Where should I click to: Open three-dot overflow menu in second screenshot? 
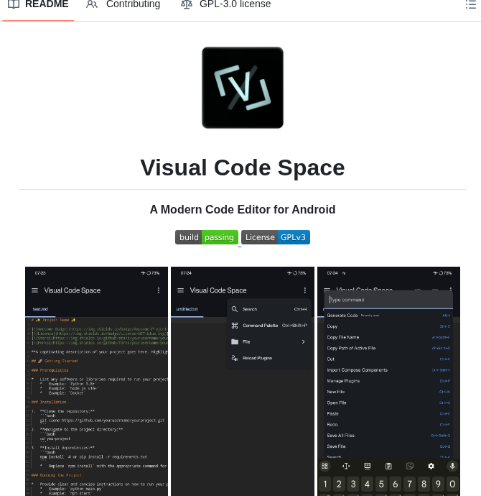pyautogui.click(x=305, y=290)
